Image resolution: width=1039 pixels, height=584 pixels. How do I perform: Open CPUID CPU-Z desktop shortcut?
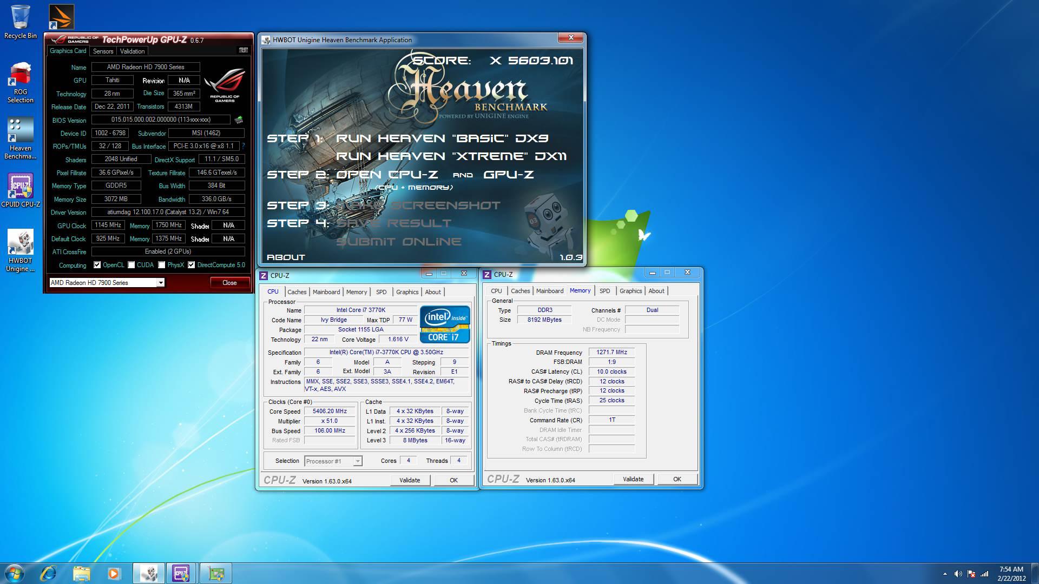[x=21, y=190]
